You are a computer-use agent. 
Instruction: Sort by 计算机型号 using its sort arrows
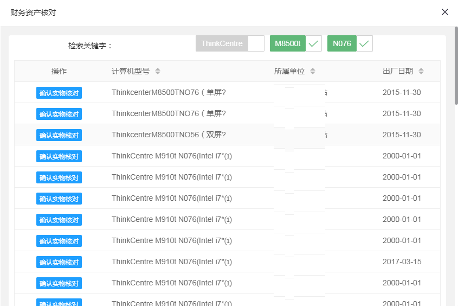[158, 71]
